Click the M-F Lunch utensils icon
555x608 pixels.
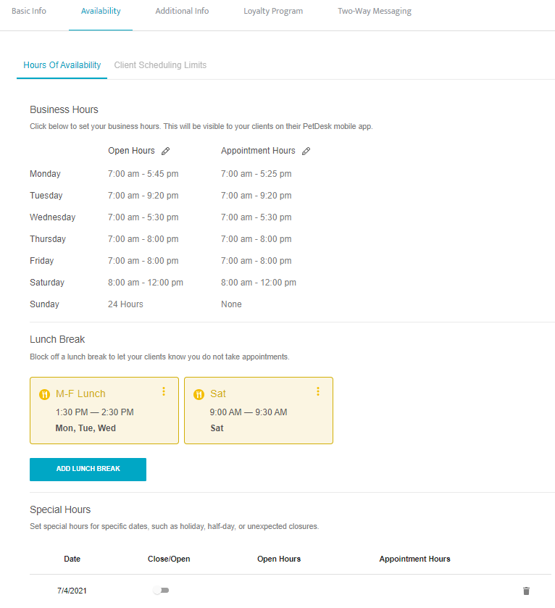(x=44, y=394)
